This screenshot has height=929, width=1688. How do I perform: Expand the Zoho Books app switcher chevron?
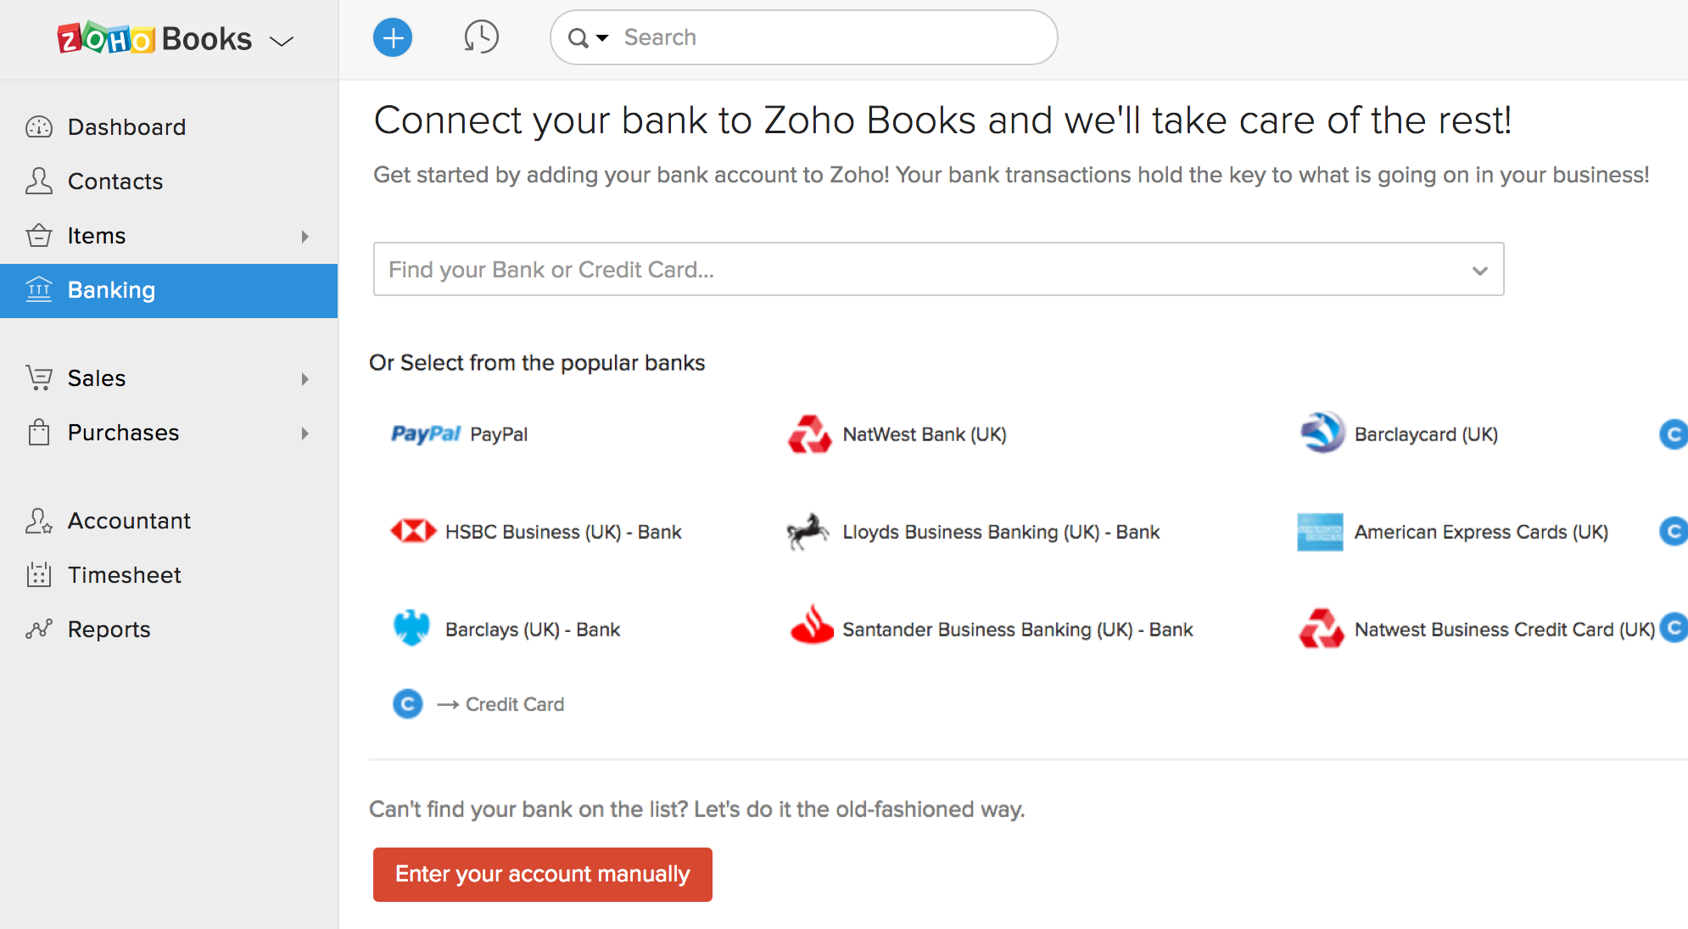pyautogui.click(x=282, y=41)
